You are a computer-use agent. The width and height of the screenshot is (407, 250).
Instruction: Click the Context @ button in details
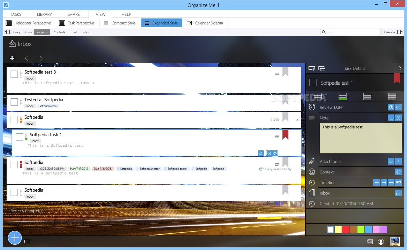(x=398, y=172)
